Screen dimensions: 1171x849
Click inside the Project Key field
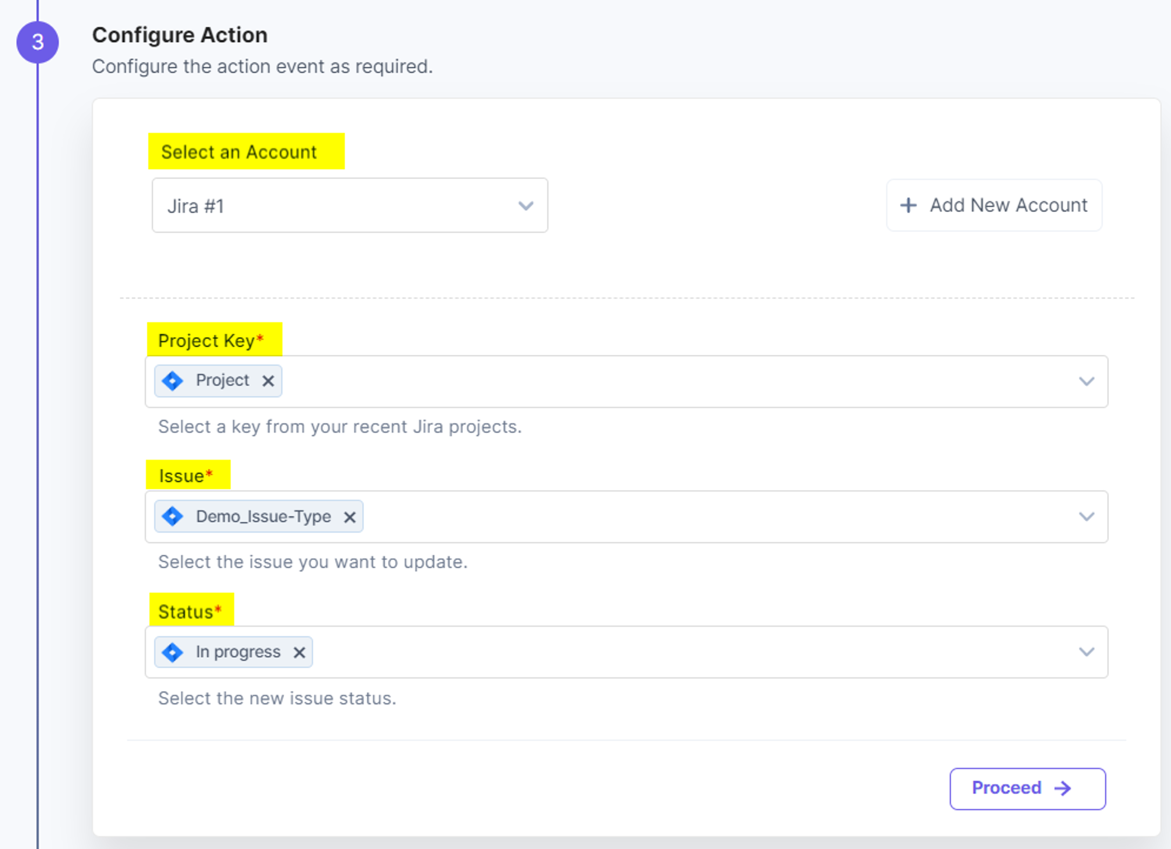[626, 382]
